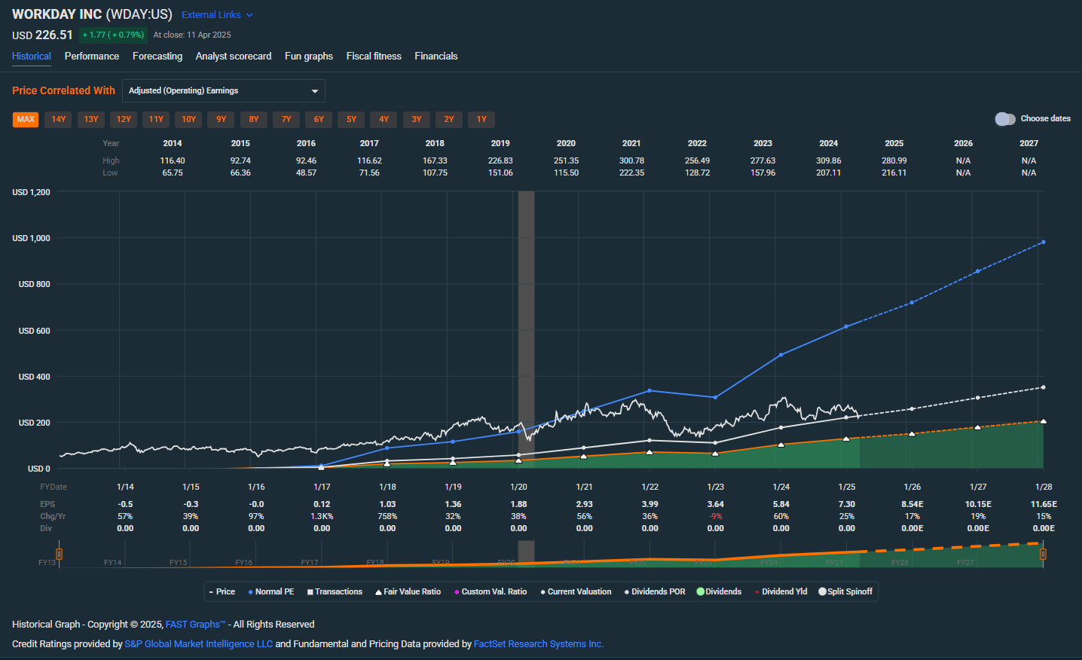Open the FactSet Research Systems link
1082x660 pixels.
pyautogui.click(x=538, y=643)
